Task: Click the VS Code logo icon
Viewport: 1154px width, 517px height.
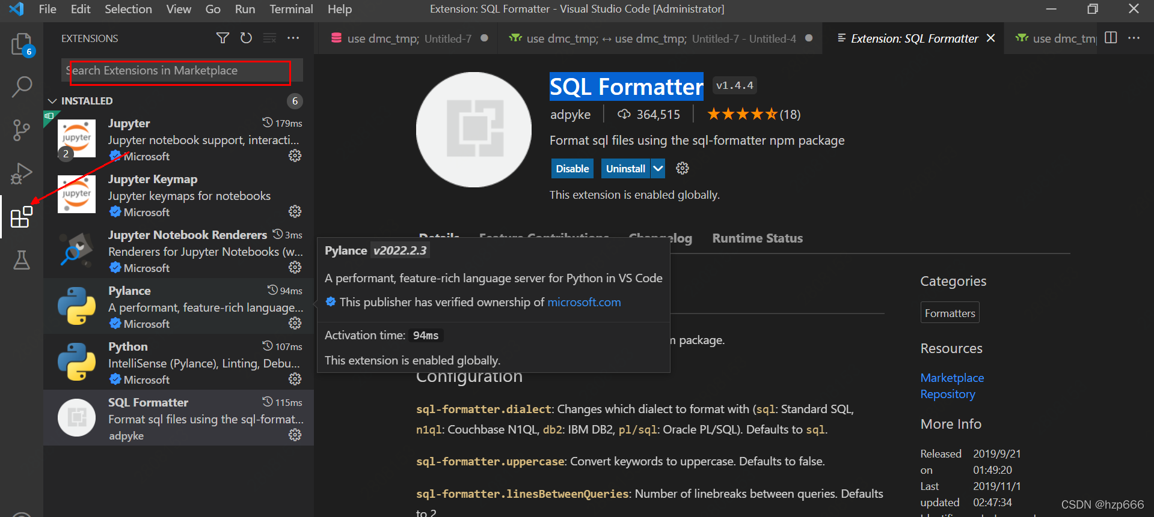Action: (x=17, y=9)
